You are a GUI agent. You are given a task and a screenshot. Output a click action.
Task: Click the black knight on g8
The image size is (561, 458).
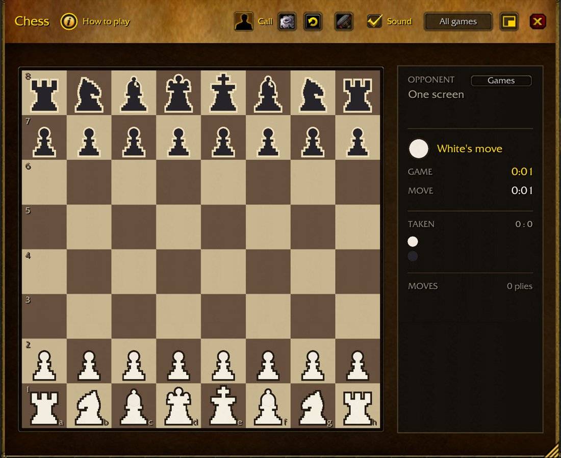(313, 95)
